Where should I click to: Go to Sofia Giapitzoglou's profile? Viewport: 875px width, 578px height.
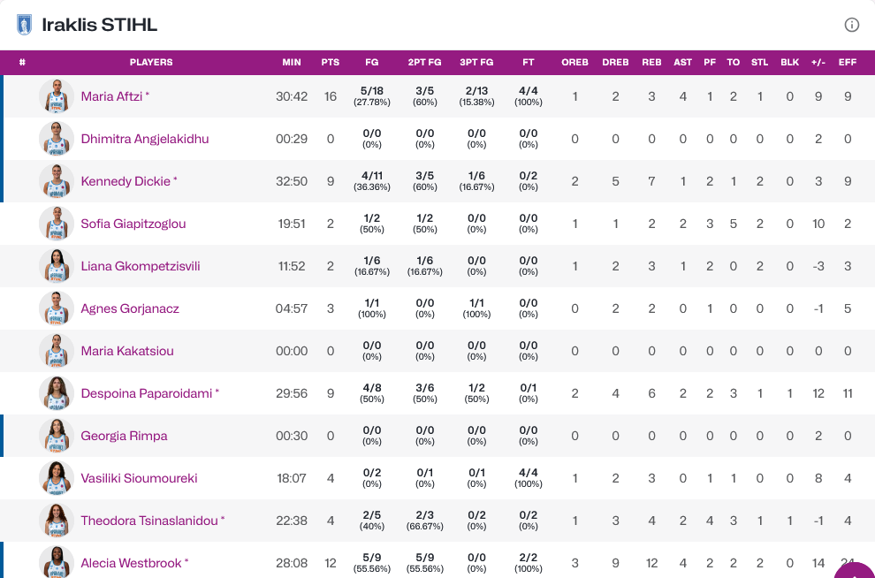(133, 224)
